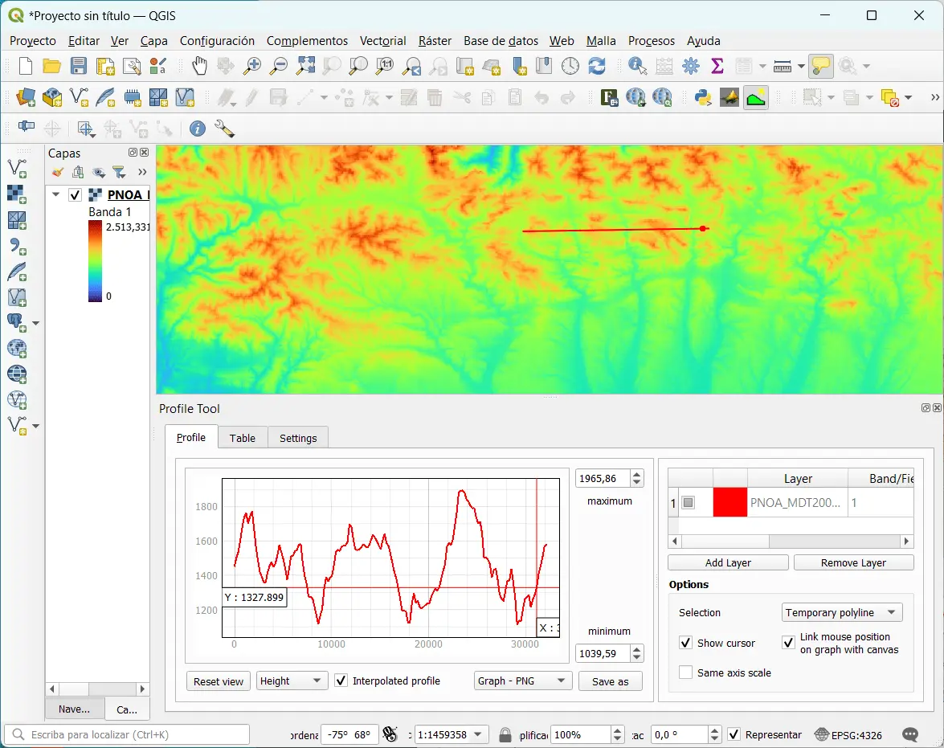This screenshot has width=944, height=748.
Task: Open the Processing Toolbox gear icon
Action: coord(691,66)
